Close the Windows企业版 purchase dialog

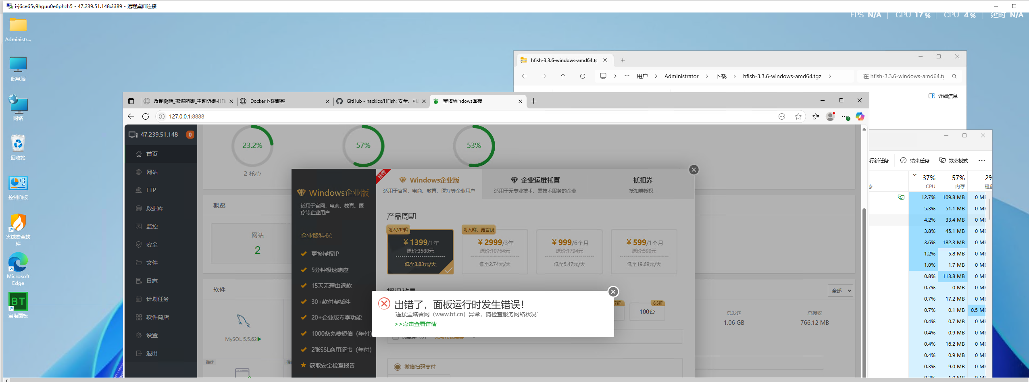694,170
